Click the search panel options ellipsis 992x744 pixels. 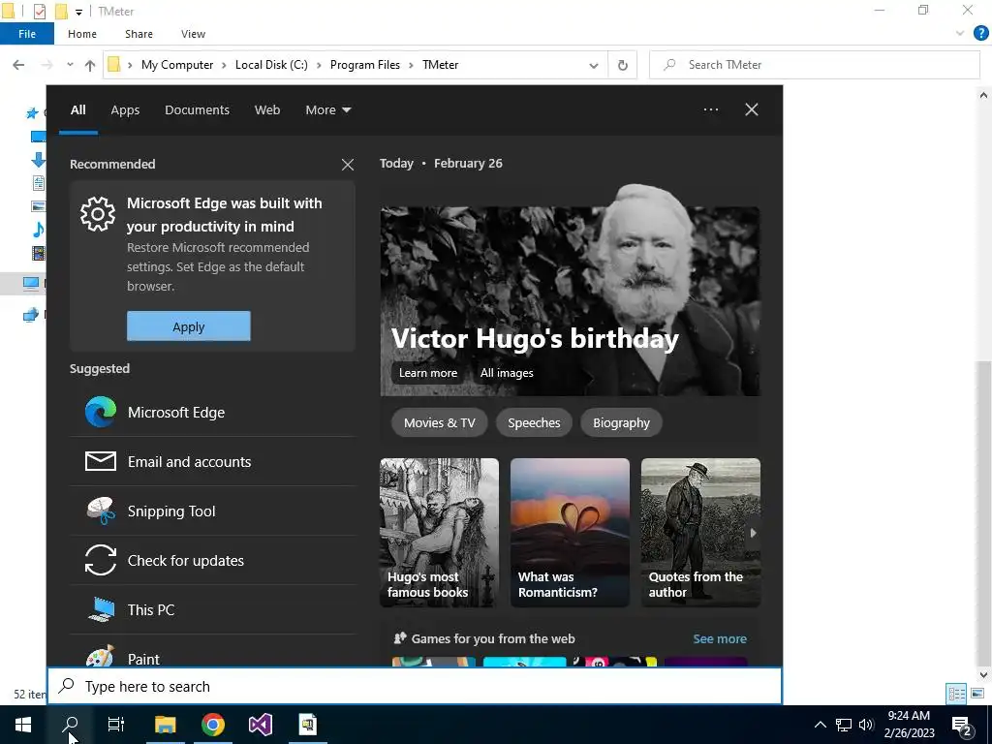(x=711, y=109)
